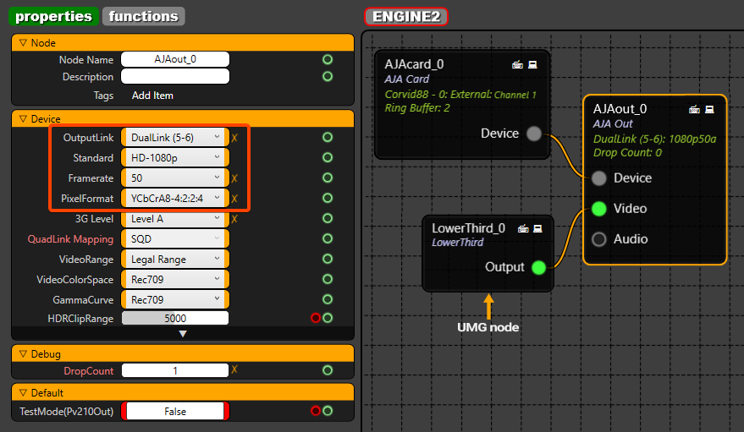Reset OutputLink with its orange X icon
The image size is (744, 432).
[234, 138]
